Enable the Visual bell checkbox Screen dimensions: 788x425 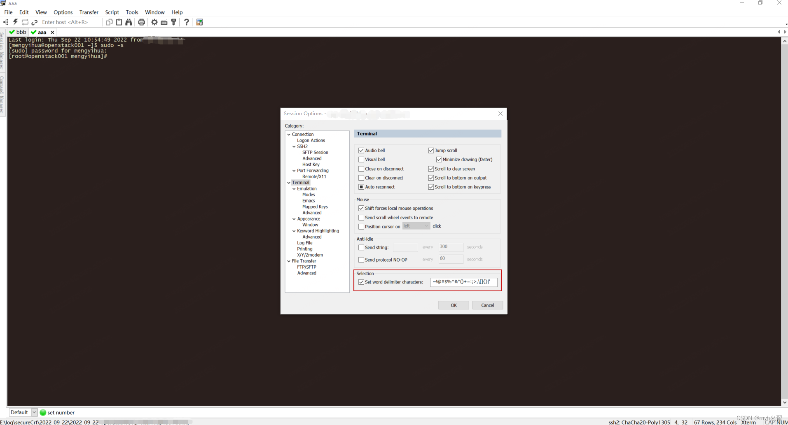tap(361, 159)
